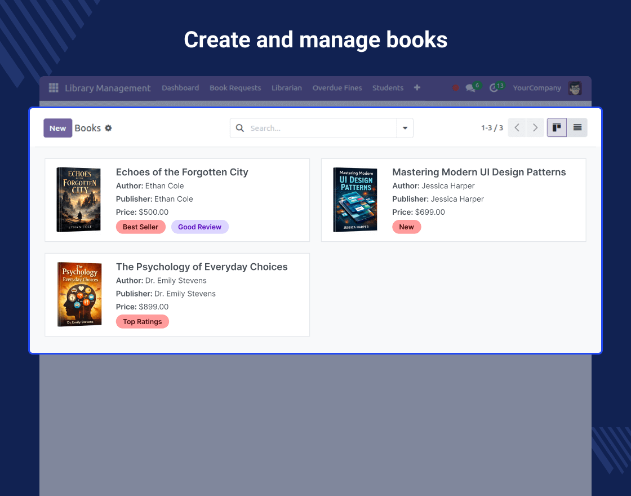Open the Students menu
631x496 pixels.
tap(388, 88)
